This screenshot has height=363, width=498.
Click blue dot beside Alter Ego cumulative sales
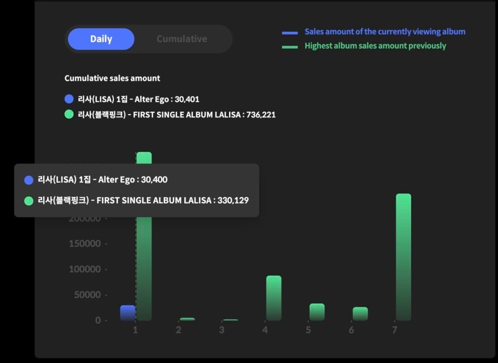[69, 99]
